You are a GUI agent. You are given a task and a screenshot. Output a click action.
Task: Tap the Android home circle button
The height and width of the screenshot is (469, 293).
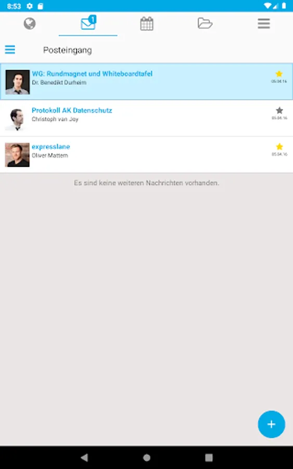pyautogui.click(x=147, y=458)
